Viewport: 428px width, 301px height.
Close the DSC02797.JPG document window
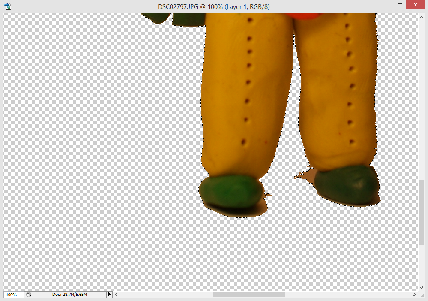pyautogui.click(x=416, y=5)
